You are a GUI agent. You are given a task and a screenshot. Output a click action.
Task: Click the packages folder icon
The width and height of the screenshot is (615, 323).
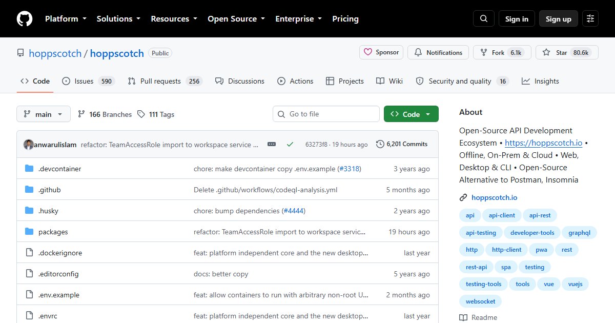(29, 232)
